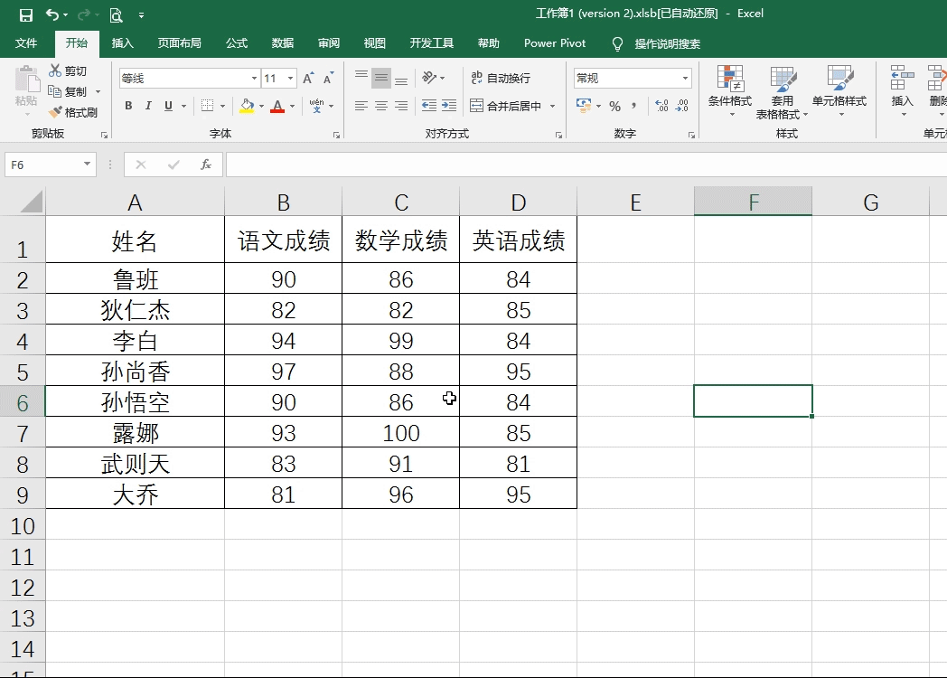947x678 pixels.
Task: Click accounting number format icon
Action: click(x=584, y=106)
